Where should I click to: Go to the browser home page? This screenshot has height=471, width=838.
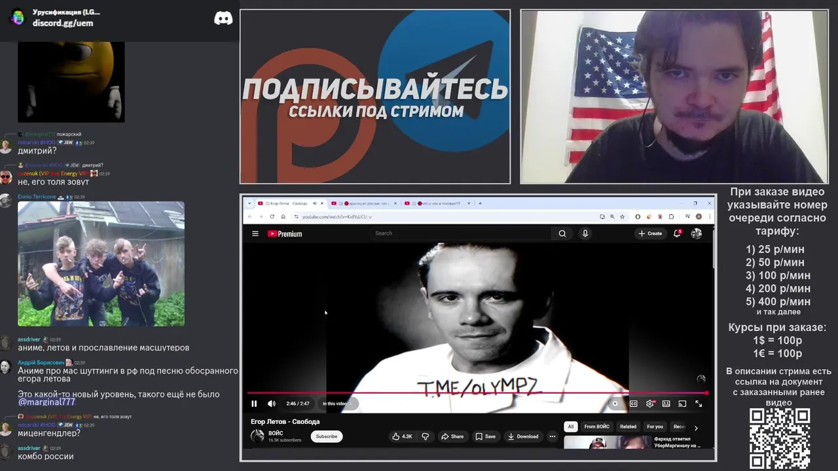(x=283, y=217)
